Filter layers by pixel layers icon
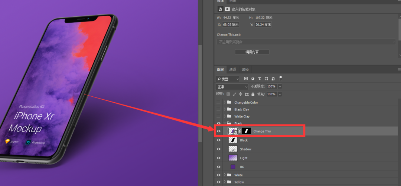 pyautogui.click(x=246, y=79)
